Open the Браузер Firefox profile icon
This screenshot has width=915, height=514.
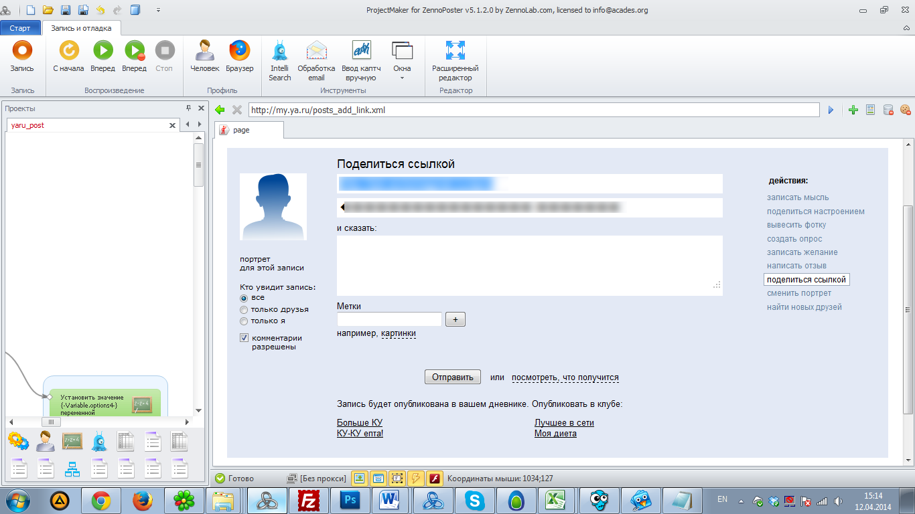point(240,57)
